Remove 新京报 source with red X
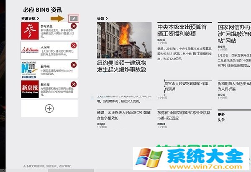 (74, 84)
